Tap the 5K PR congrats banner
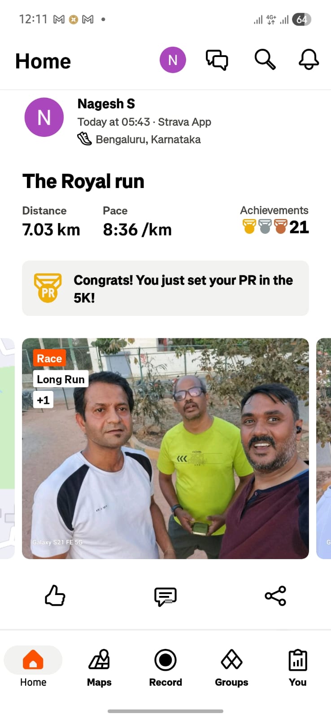 pos(165,288)
